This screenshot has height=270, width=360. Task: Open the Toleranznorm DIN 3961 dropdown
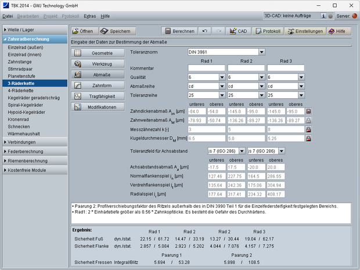262,52
